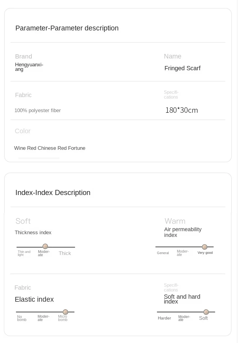Click the Thickness index slider knob

pyautogui.click(x=45, y=247)
